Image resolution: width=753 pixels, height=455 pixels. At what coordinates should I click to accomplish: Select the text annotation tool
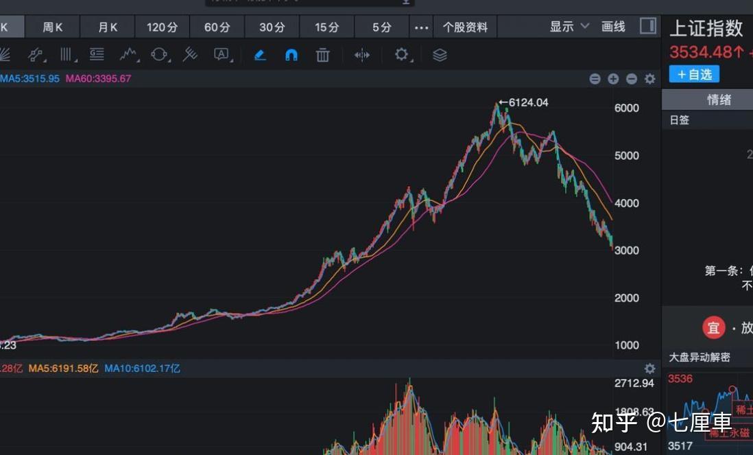tap(221, 55)
